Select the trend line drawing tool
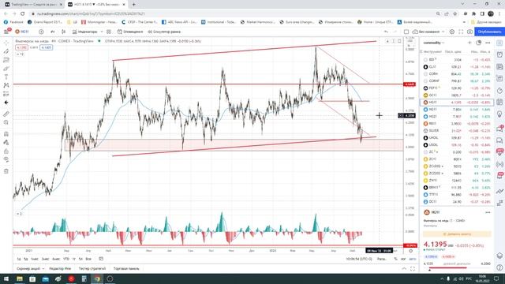 (x=6, y=51)
